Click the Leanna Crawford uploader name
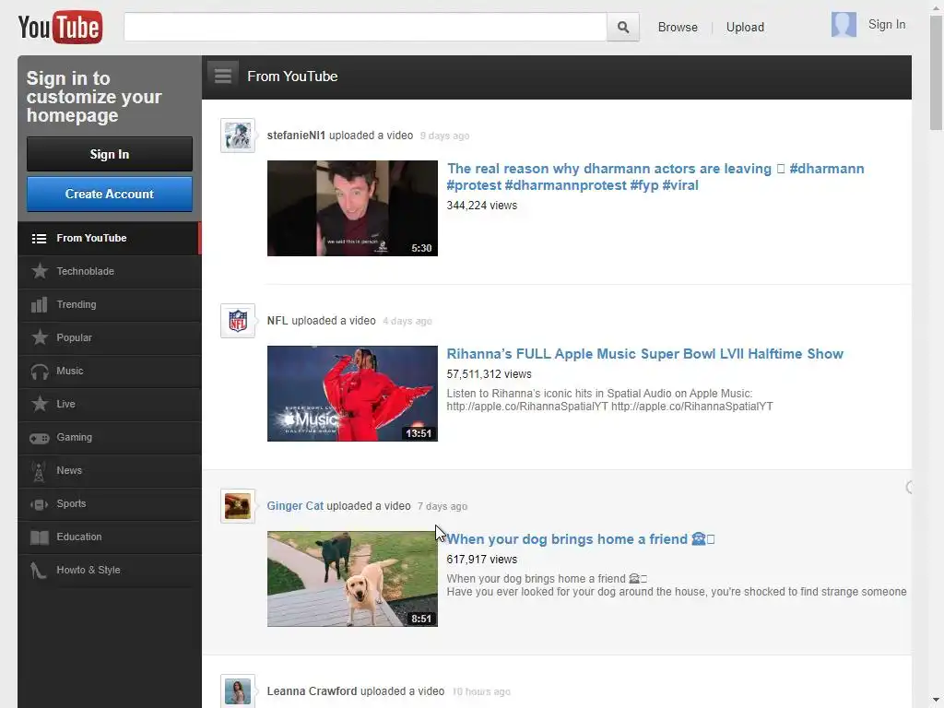This screenshot has height=708, width=944. [x=312, y=691]
